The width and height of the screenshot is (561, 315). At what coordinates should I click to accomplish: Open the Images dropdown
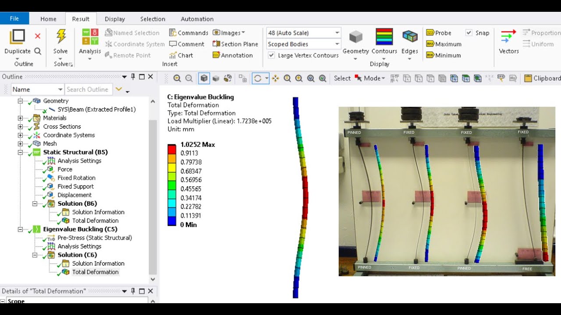pos(229,33)
